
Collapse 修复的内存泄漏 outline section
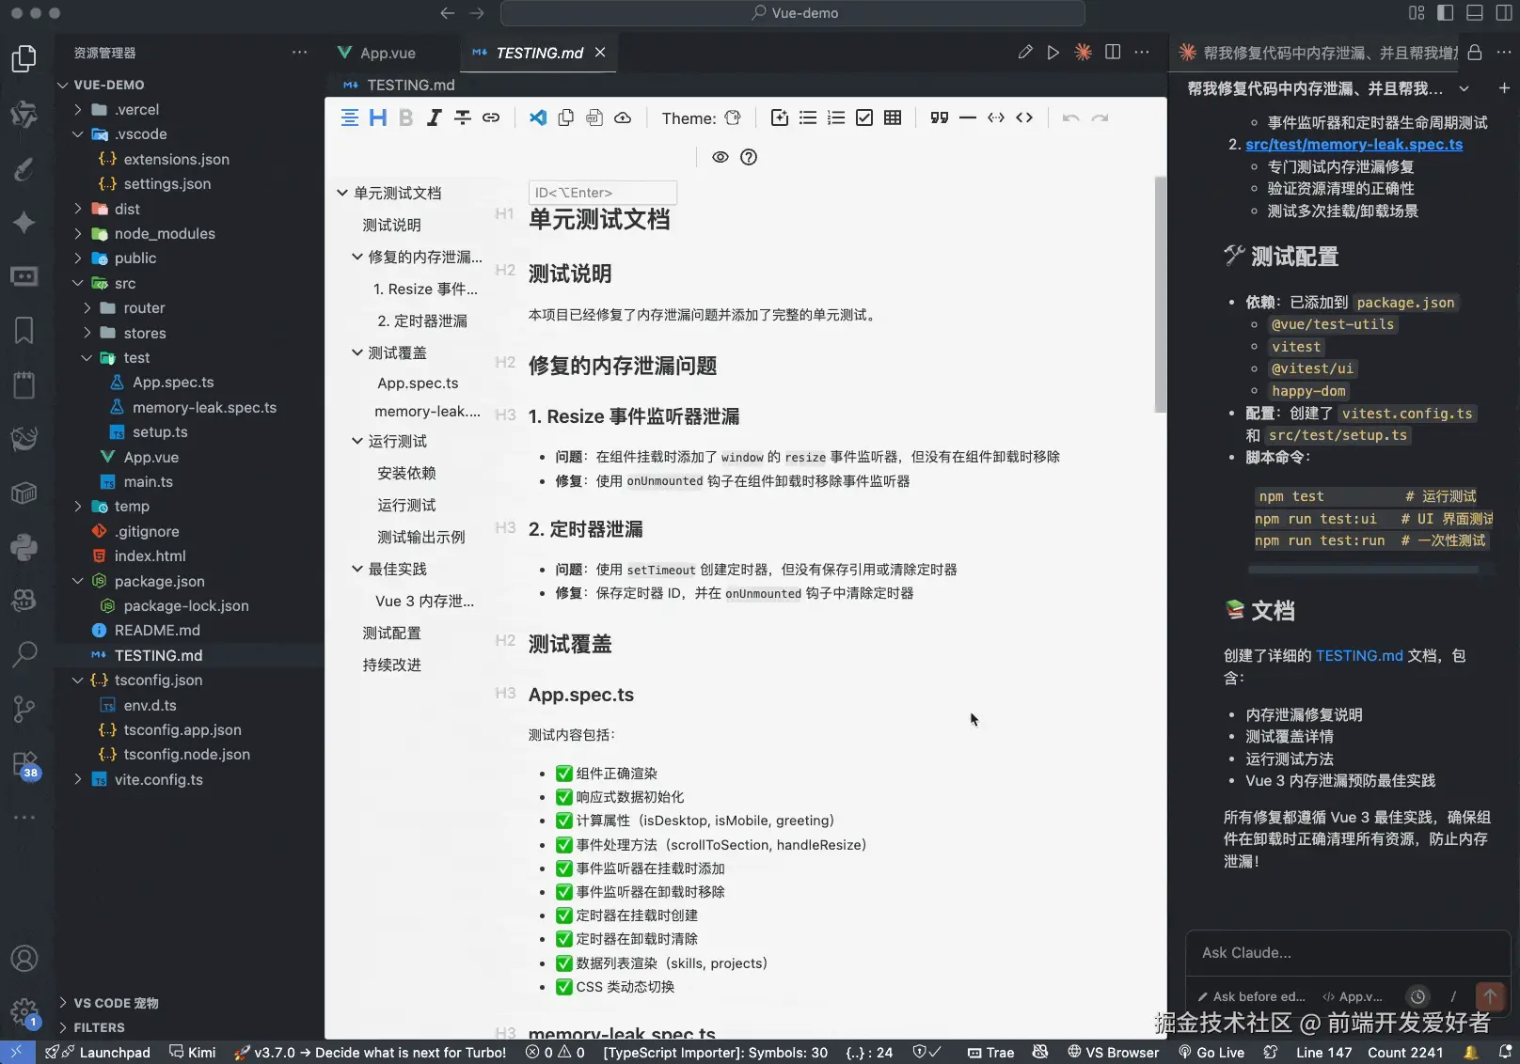point(357,257)
